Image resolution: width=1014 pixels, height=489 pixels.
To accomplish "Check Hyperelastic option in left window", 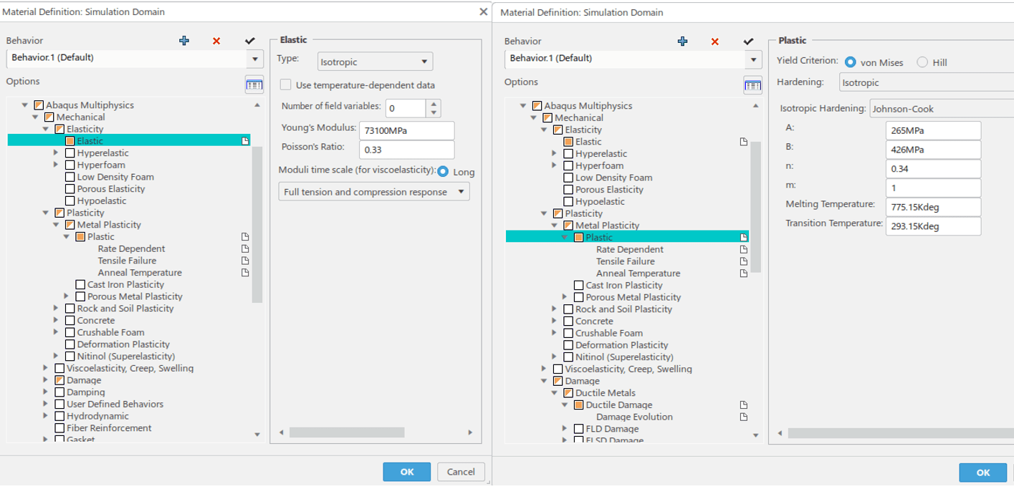I will click(70, 153).
